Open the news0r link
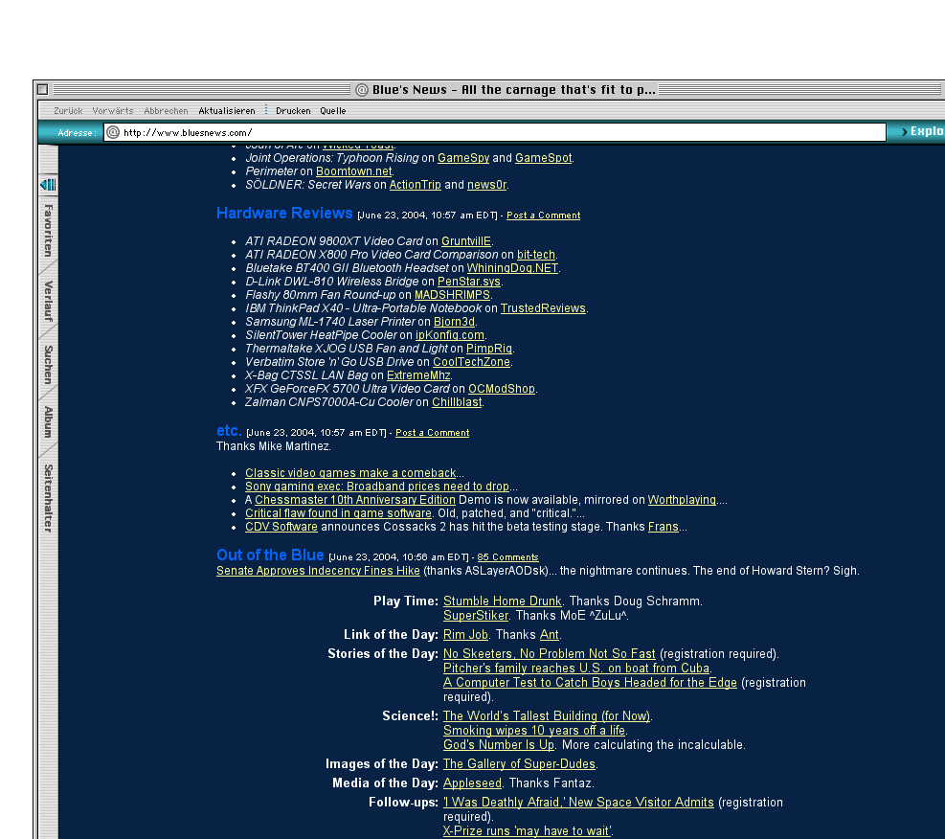The width and height of the screenshot is (945, 839). point(486,185)
